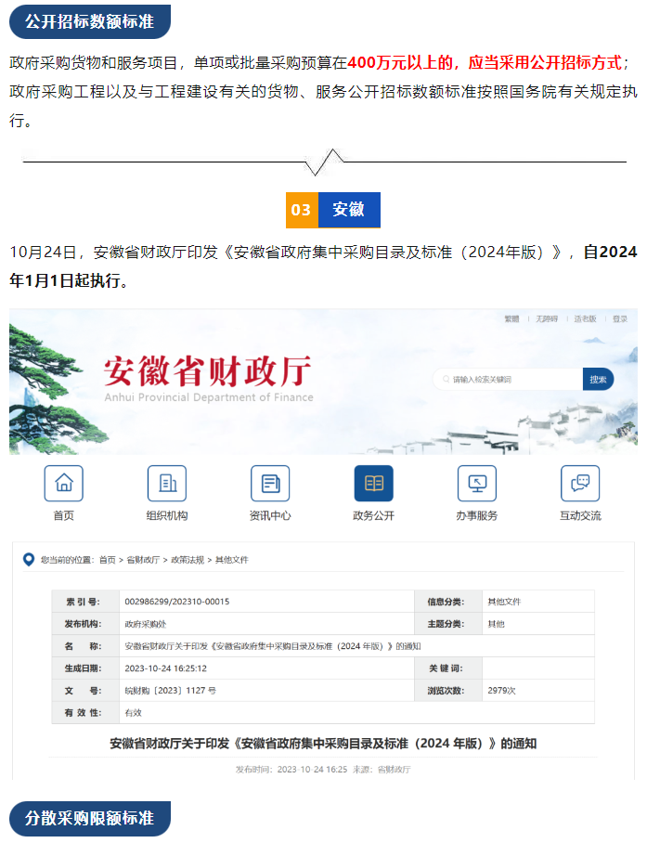Click the 其他文件 breadcrumb item

232,560
